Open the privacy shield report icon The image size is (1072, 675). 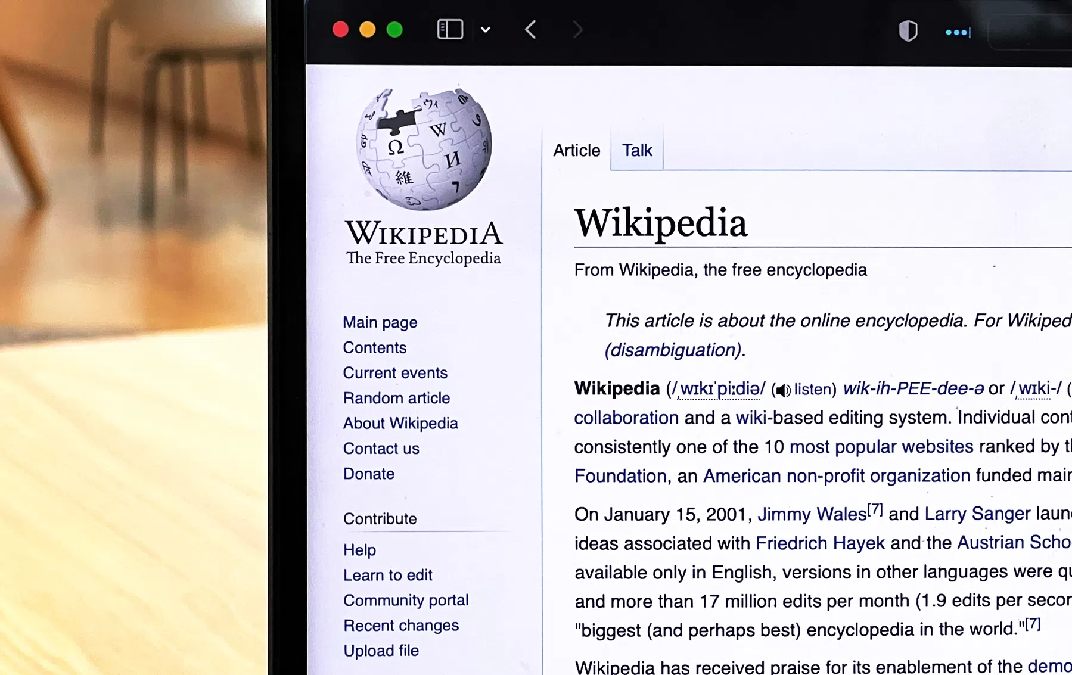(x=908, y=31)
